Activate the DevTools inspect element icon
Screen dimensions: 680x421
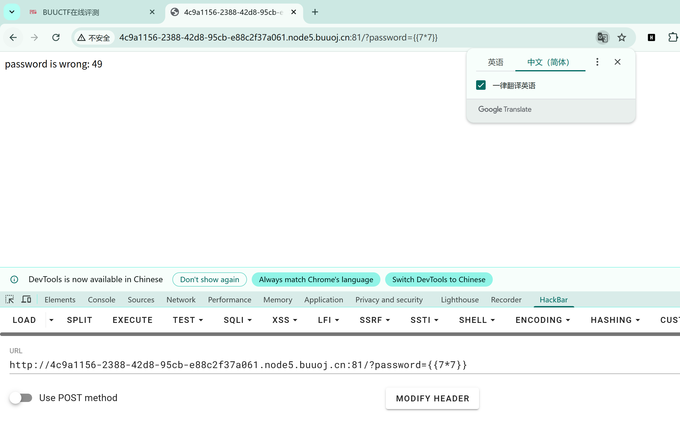10,299
